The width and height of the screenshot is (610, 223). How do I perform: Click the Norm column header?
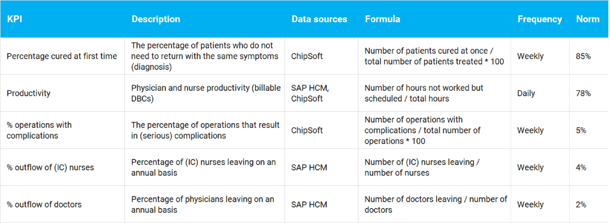click(588, 19)
